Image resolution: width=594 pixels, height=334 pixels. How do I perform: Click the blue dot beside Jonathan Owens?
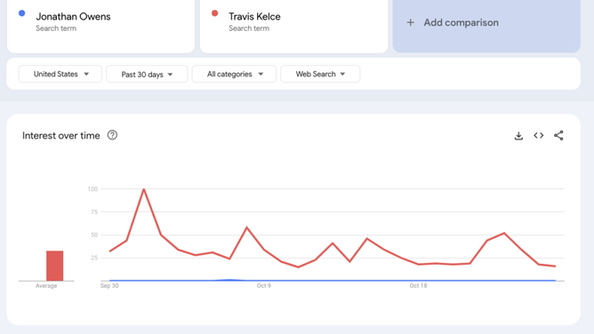pyautogui.click(x=22, y=13)
